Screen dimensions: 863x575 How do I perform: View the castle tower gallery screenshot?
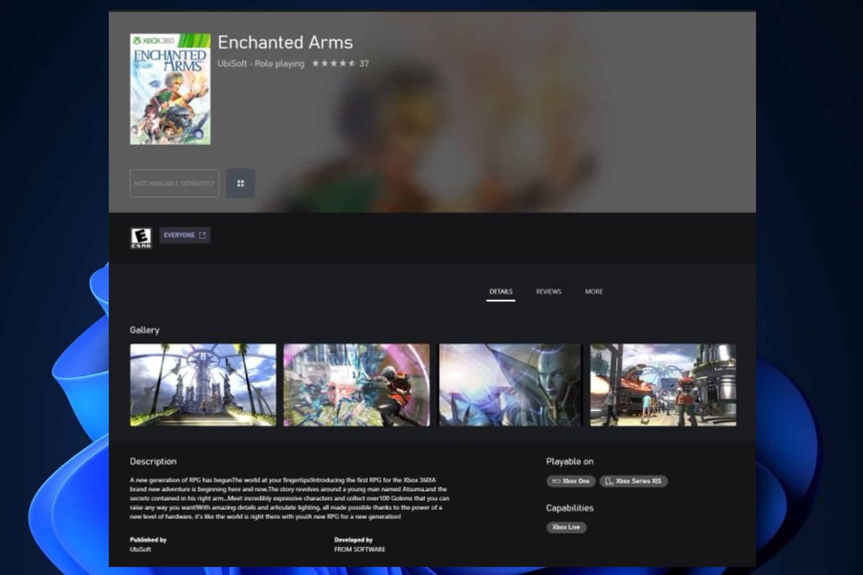click(203, 385)
